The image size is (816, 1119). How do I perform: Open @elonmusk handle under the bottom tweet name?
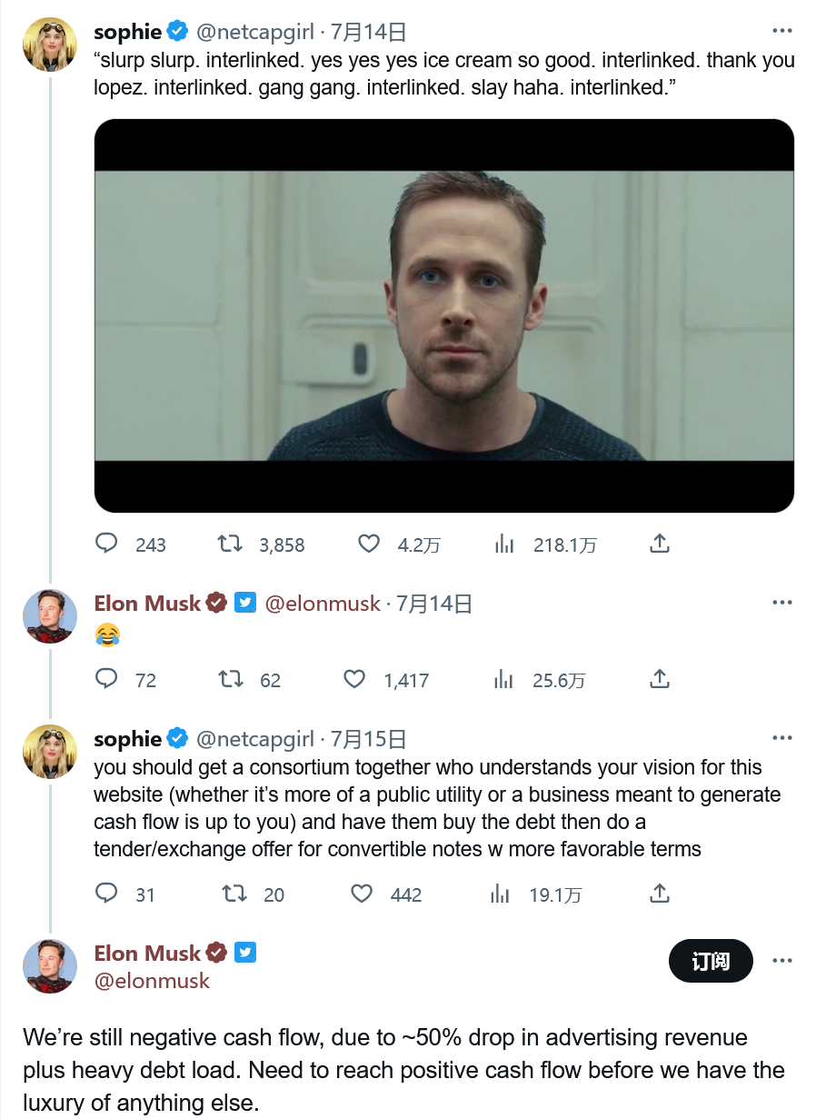point(152,981)
